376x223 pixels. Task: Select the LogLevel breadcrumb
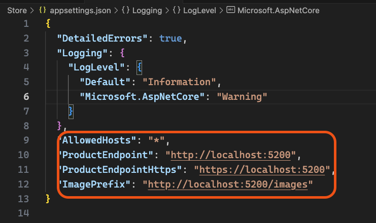click(199, 11)
